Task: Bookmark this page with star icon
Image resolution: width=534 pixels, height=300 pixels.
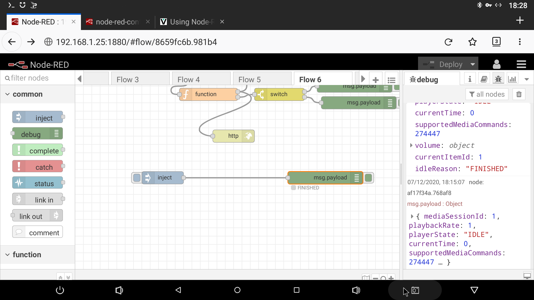Action: (x=473, y=42)
